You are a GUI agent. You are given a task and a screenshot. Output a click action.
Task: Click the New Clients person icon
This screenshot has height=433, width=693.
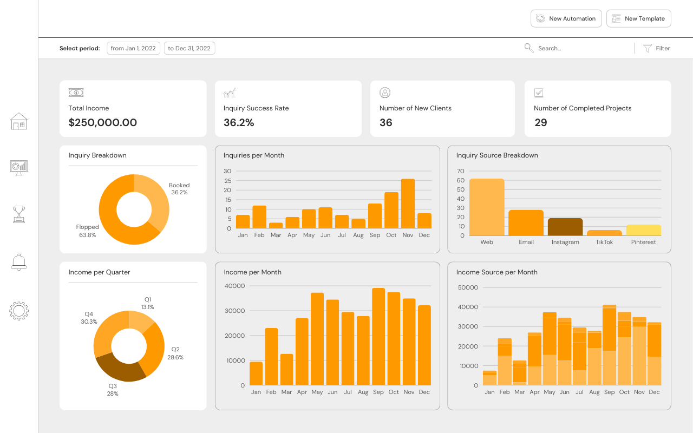coord(385,93)
